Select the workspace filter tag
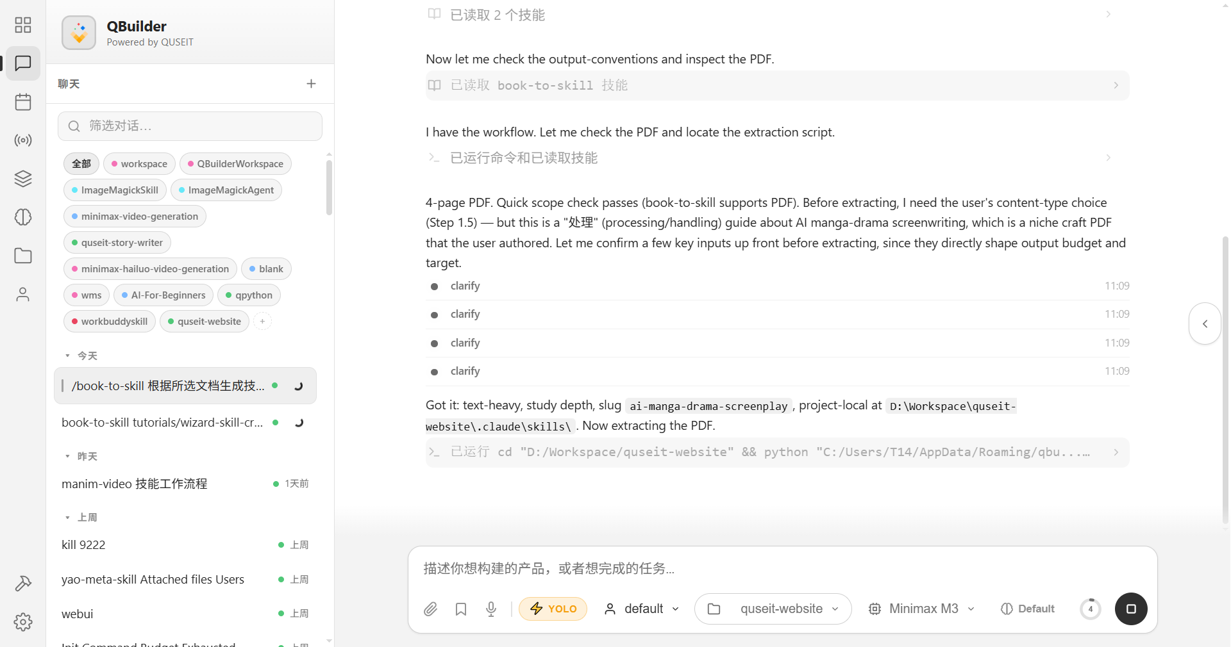This screenshot has width=1231, height=647. point(139,164)
